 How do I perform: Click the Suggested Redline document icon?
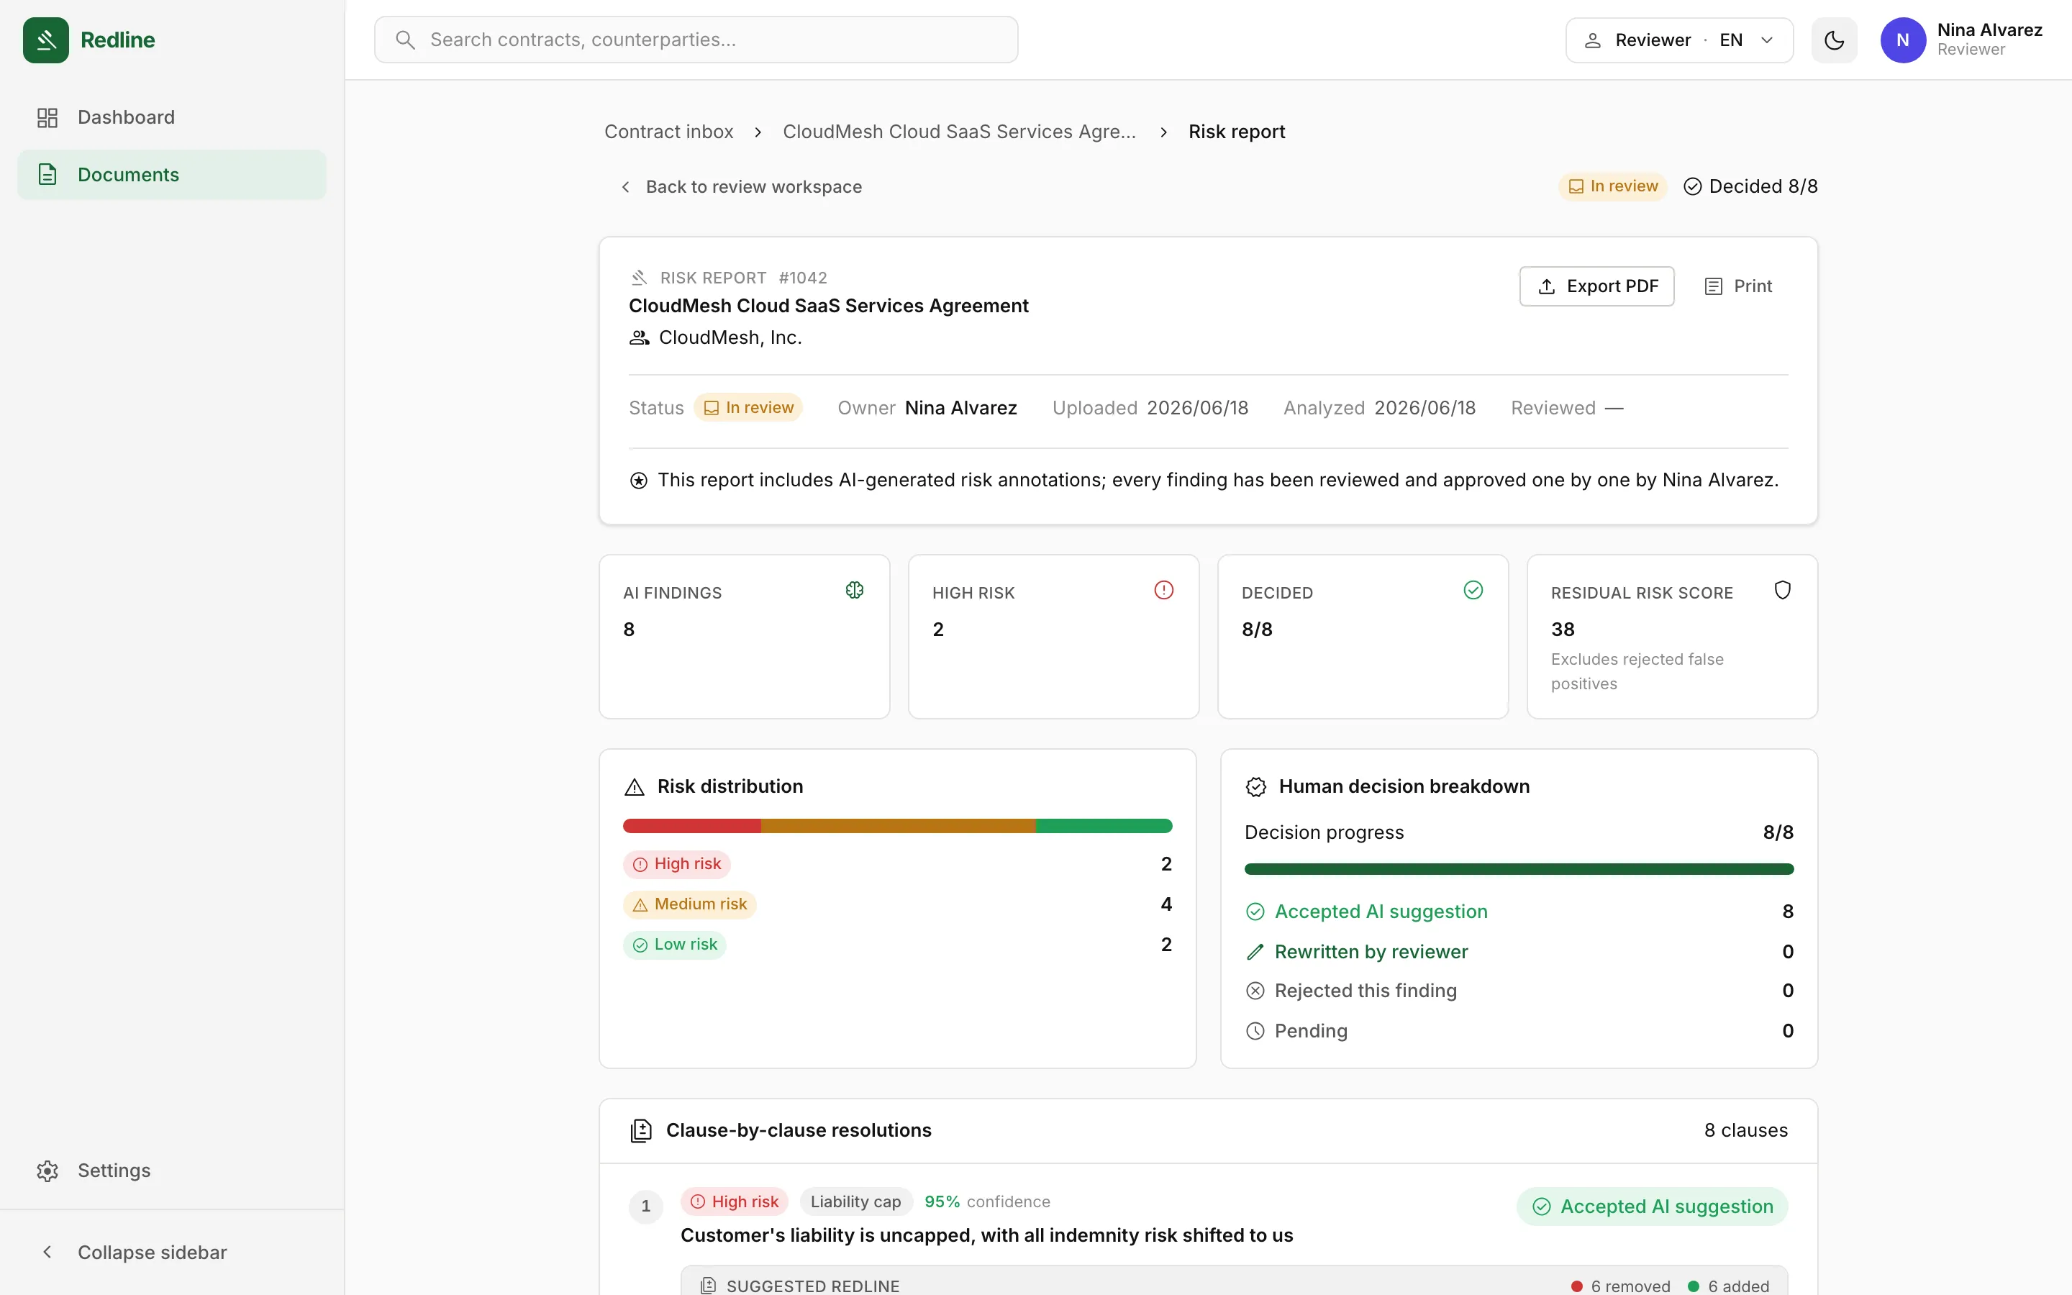pos(708,1286)
